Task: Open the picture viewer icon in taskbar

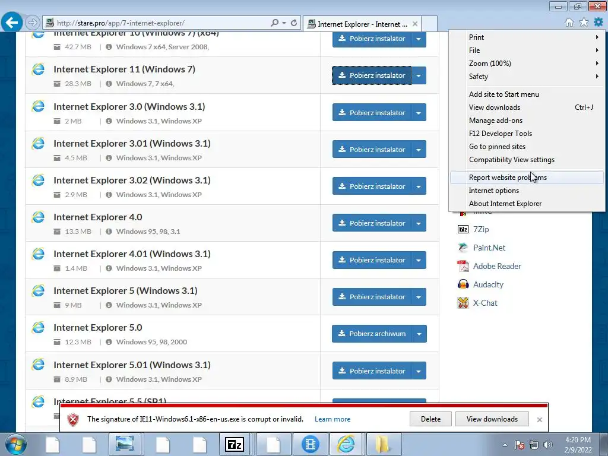Action: coord(125,444)
